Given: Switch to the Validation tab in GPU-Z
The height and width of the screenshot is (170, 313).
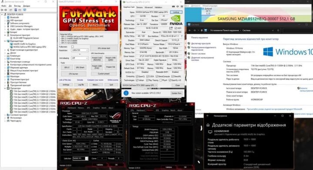Looking at the screenshot, I should tap(158, 7).
